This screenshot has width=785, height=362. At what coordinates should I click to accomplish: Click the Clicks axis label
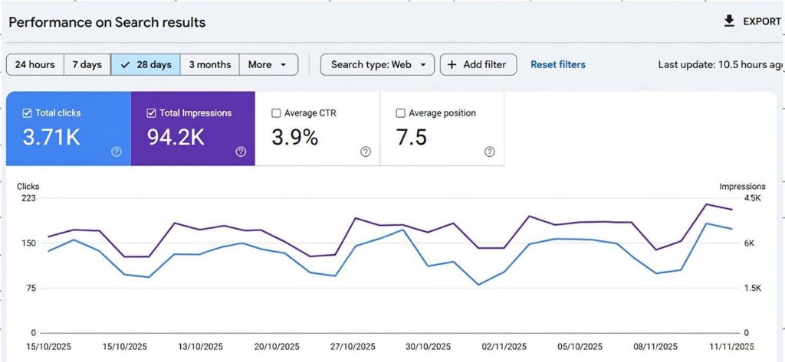pos(28,187)
